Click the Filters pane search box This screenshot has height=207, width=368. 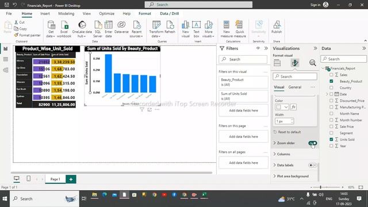pos(243,59)
